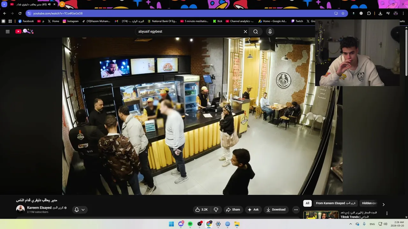Open File Explorer from the taskbar

click(237, 224)
